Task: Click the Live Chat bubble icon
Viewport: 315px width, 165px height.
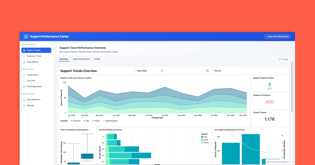Action: click(x=25, y=81)
